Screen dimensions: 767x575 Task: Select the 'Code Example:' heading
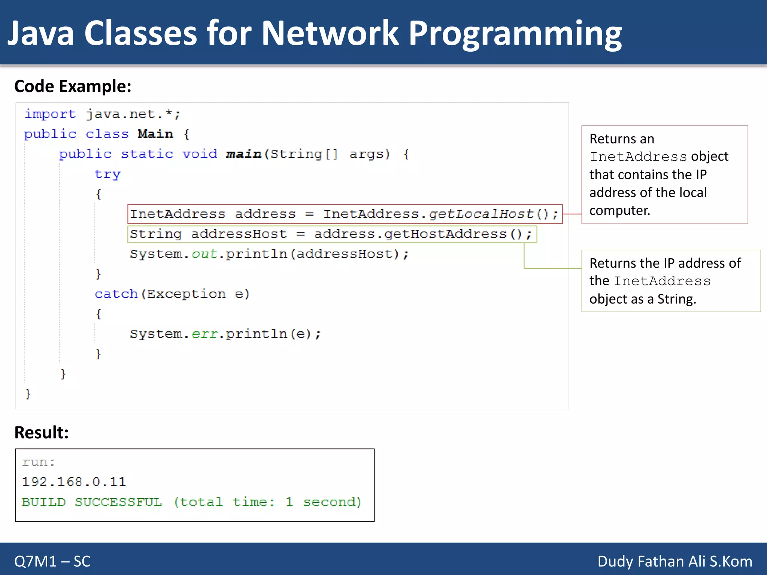click(x=73, y=86)
